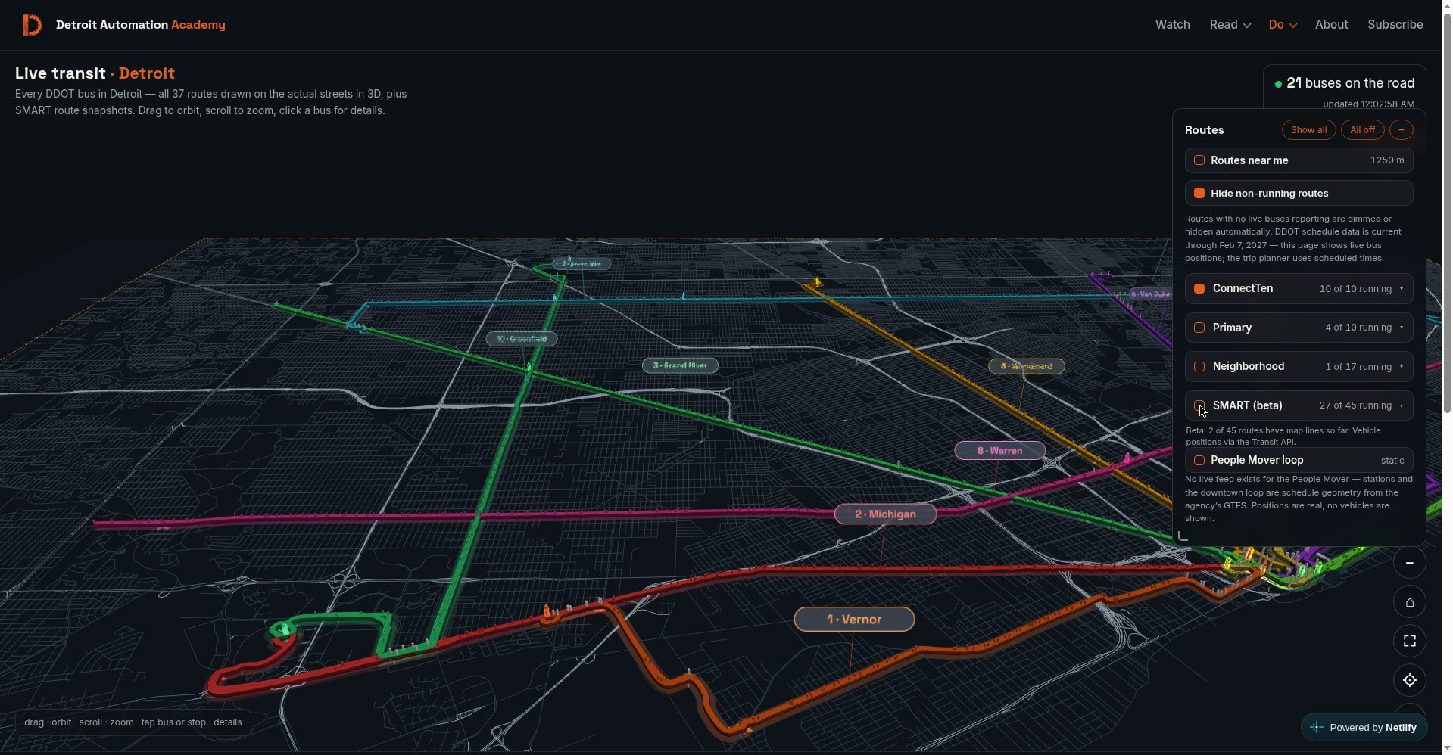Click the 4 · Woodward route label

coord(1026,366)
